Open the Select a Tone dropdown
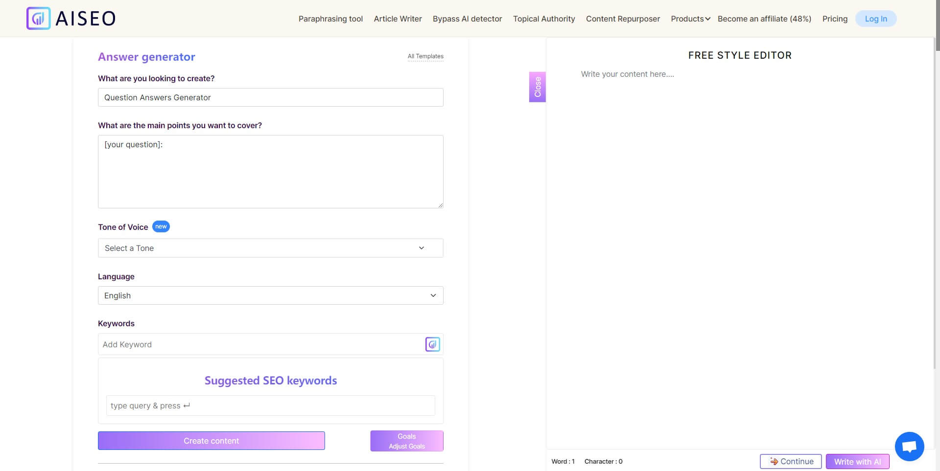This screenshot has width=940, height=471. point(270,248)
